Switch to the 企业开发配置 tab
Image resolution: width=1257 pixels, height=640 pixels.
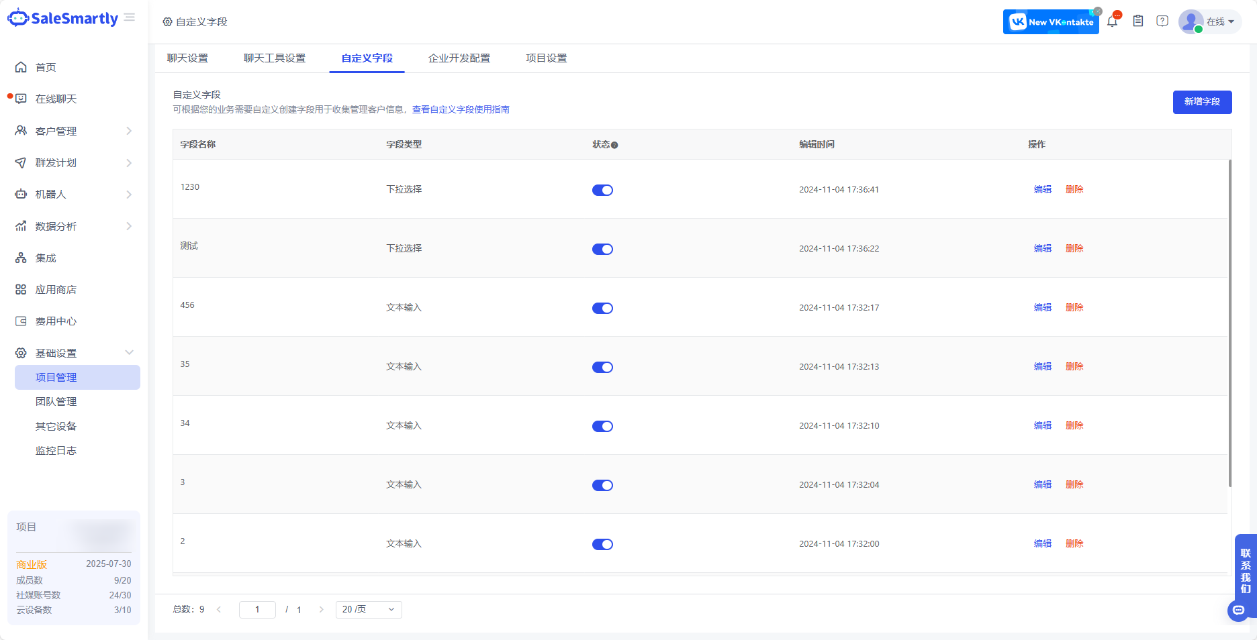pos(459,58)
